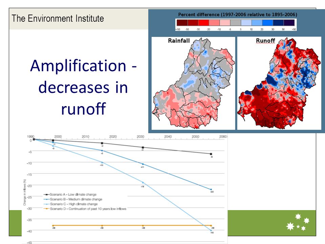Click the '-30' y-axis label

(29, 208)
